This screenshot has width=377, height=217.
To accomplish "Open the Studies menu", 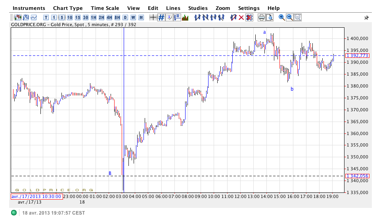I will (x=198, y=8).
